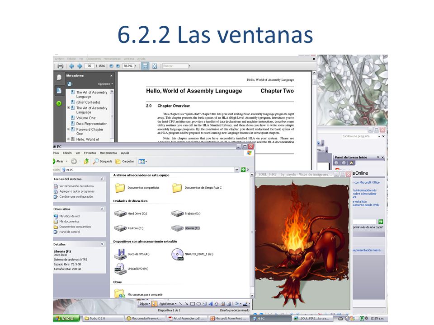The image size is (434, 325).
Task: Open the Bookmarks panel icon in PDF sidebar
Action: 59,90
